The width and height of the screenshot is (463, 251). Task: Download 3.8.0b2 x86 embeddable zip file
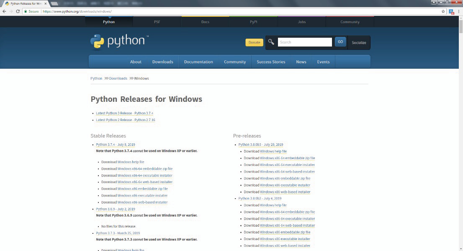pyautogui.click(x=285, y=232)
